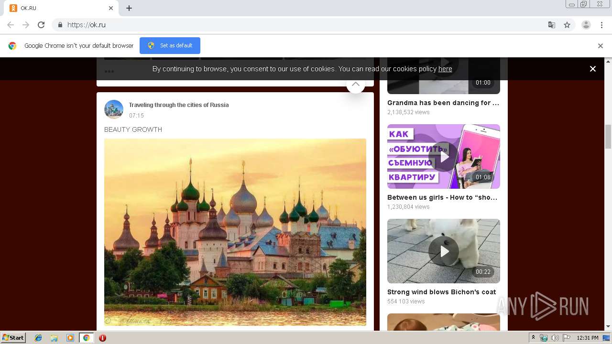The width and height of the screenshot is (612, 344).
Task: Launch Internet Explorer from taskbar
Action: tap(38, 338)
